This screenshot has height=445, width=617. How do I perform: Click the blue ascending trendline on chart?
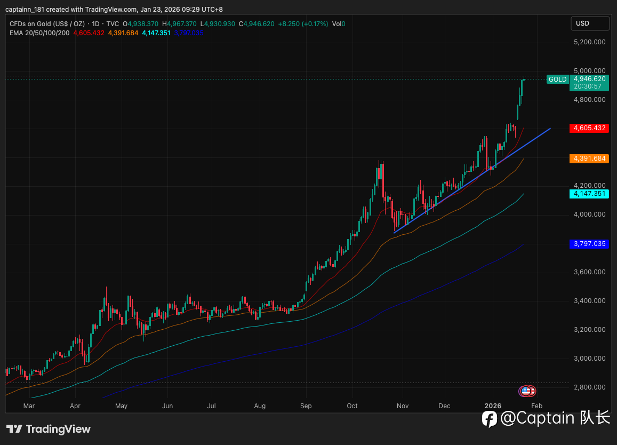472,181
